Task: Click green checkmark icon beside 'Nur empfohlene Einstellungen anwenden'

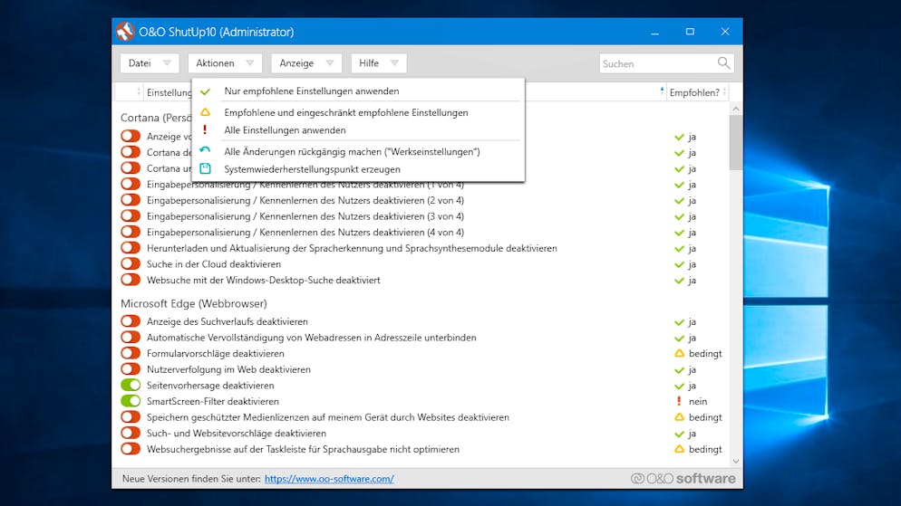Action: point(205,91)
